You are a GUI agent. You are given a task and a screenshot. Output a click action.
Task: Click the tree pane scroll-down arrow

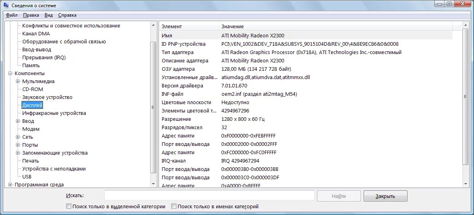pyautogui.click(x=153, y=184)
